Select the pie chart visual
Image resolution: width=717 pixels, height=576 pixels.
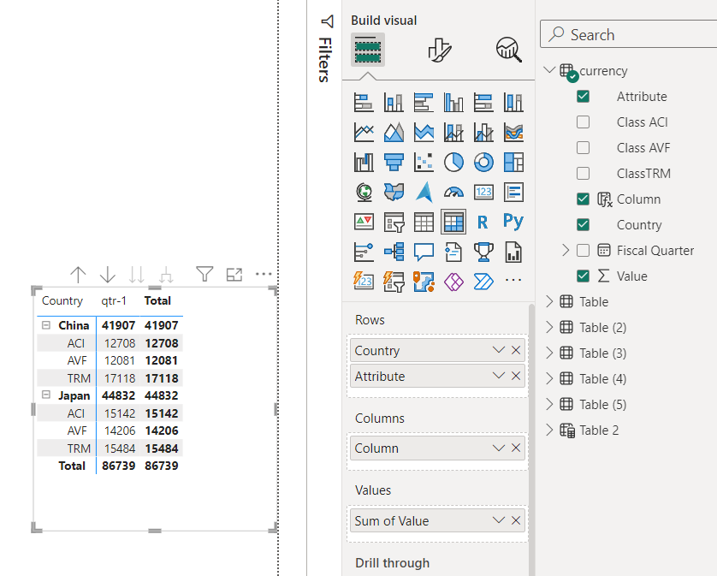(x=453, y=163)
